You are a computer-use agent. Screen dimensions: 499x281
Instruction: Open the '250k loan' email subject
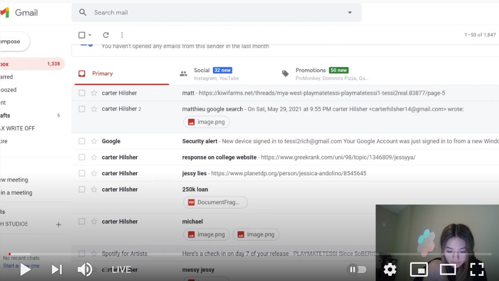pyautogui.click(x=195, y=189)
